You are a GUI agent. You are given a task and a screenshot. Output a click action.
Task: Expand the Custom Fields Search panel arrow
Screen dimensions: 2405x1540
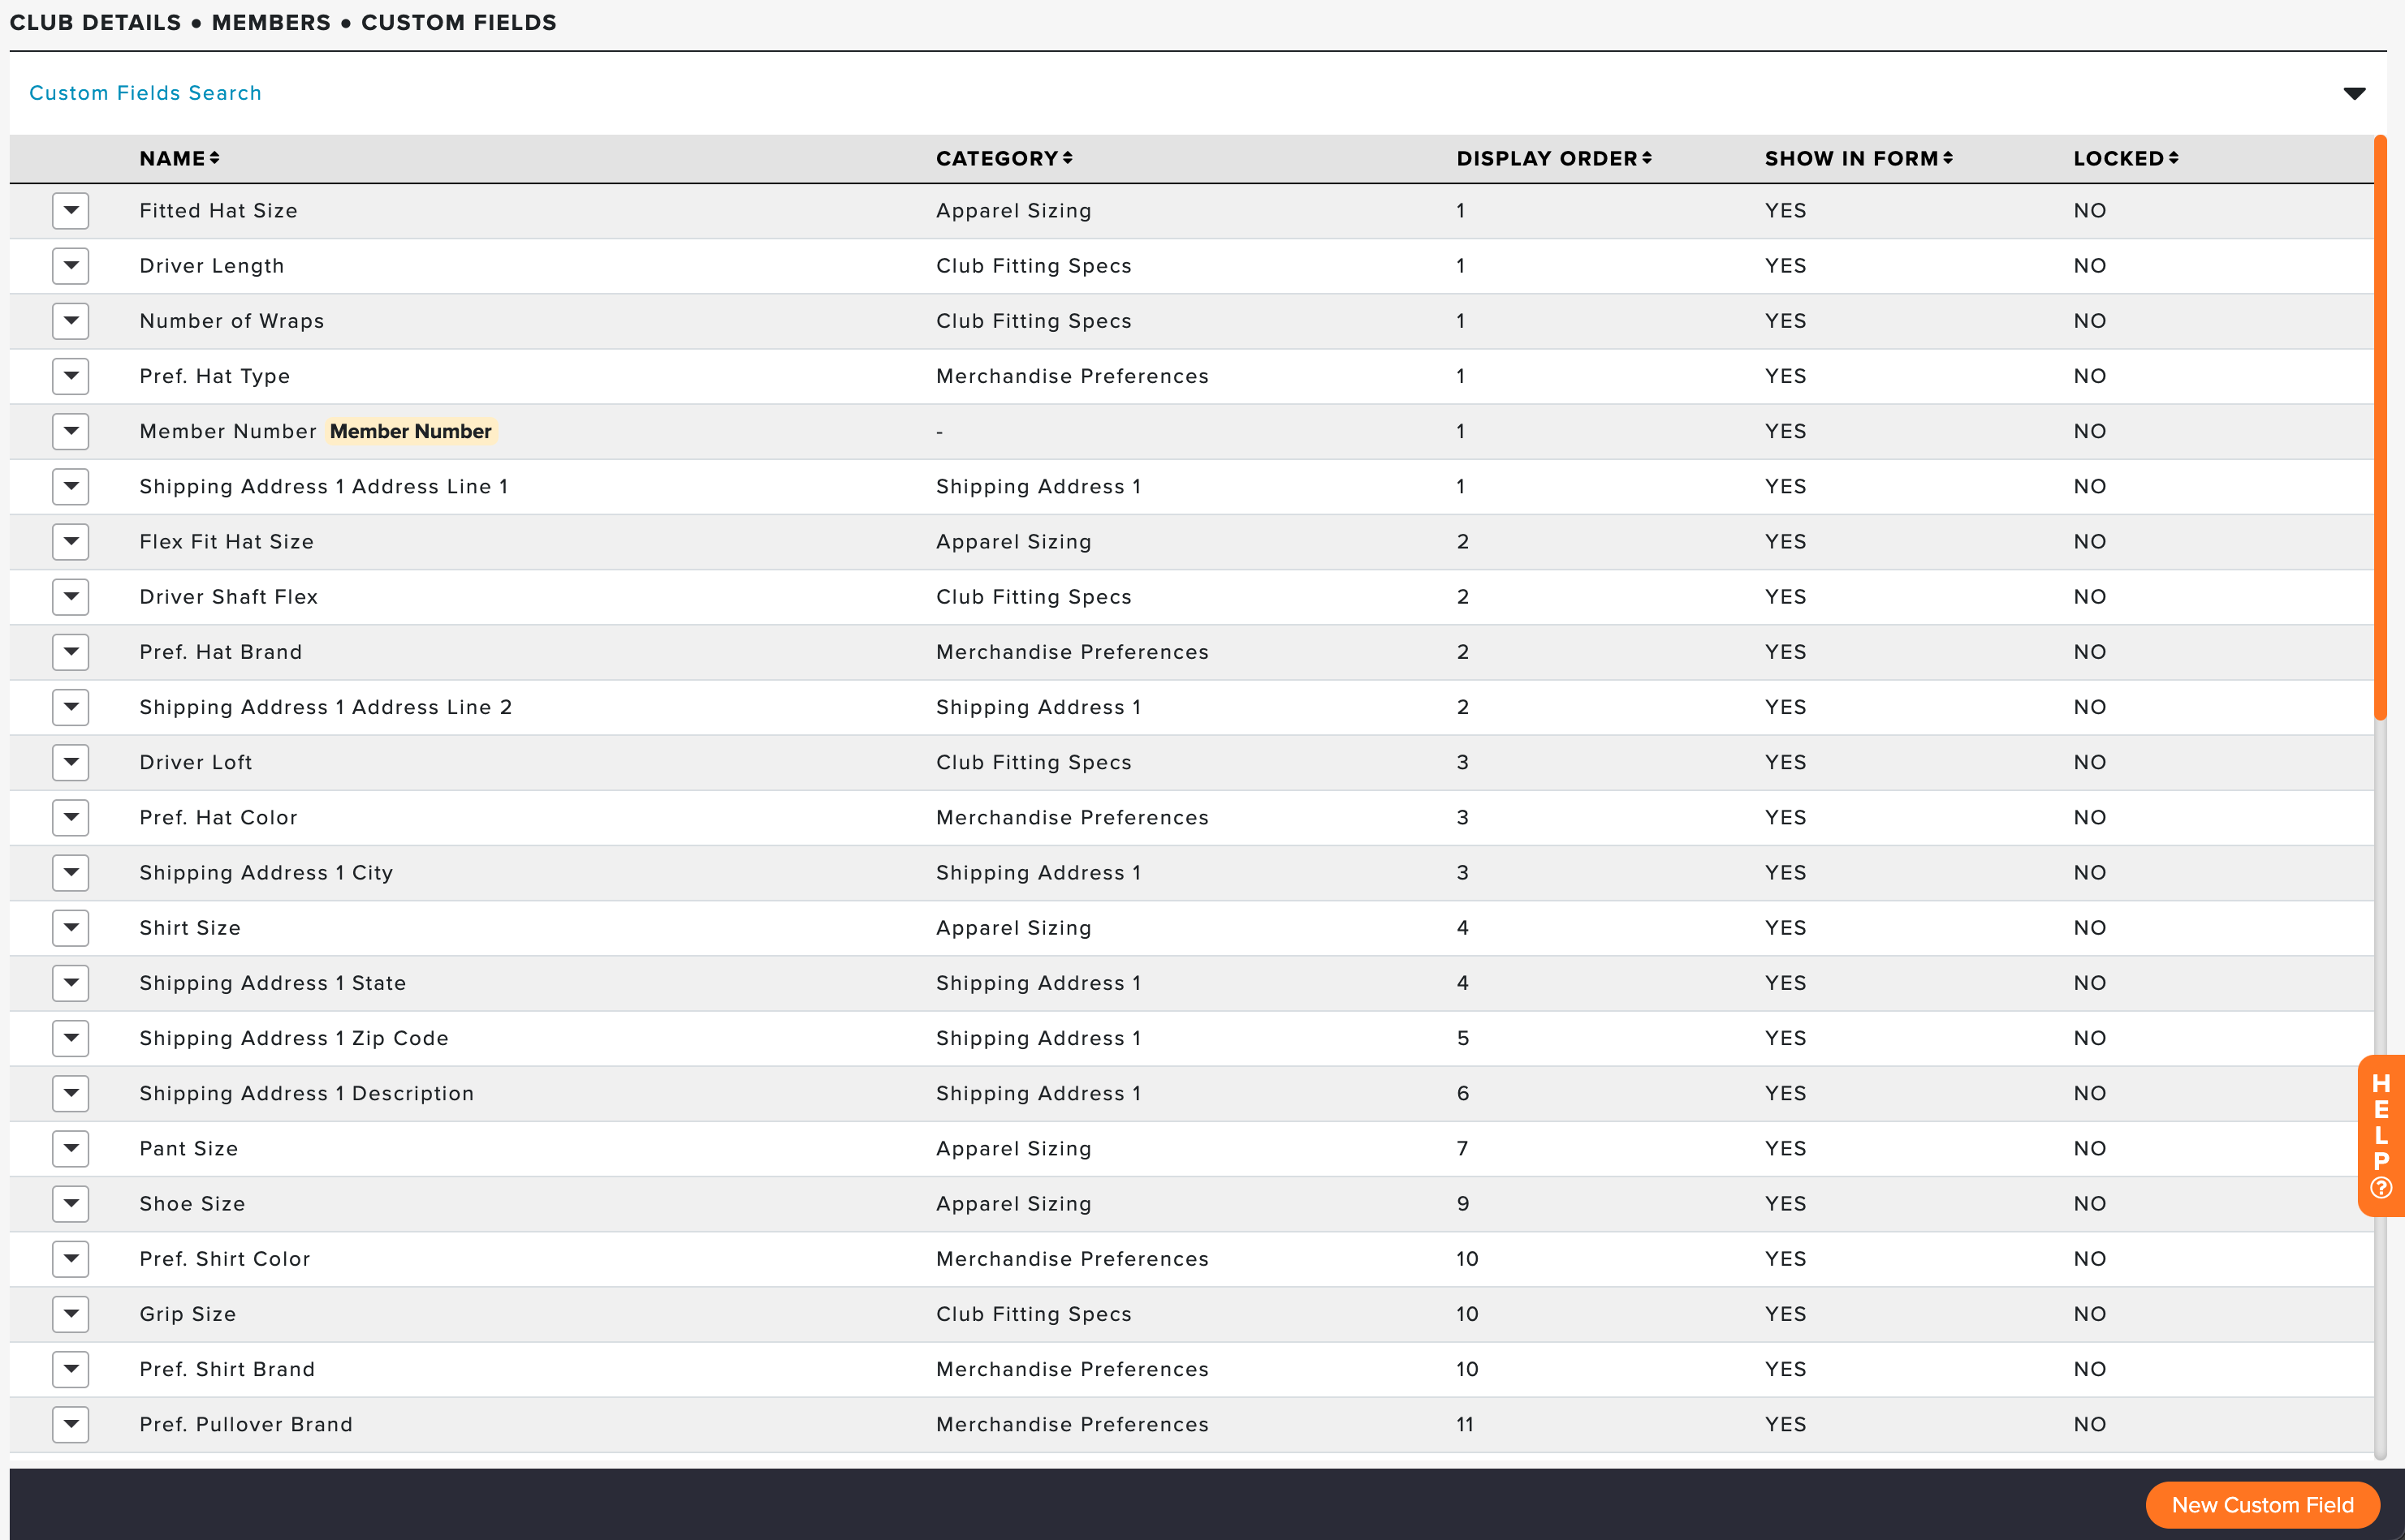2354,93
